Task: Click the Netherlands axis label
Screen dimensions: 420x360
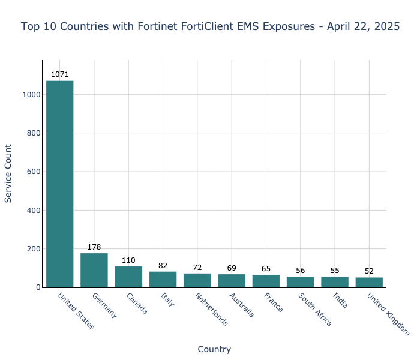Action: click(x=212, y=309)
